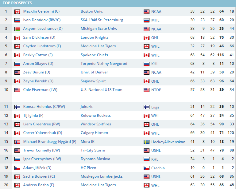236x189 pixels.
Task: Click Canada flag beside Zayne Parekh
Action: [17, 81]
